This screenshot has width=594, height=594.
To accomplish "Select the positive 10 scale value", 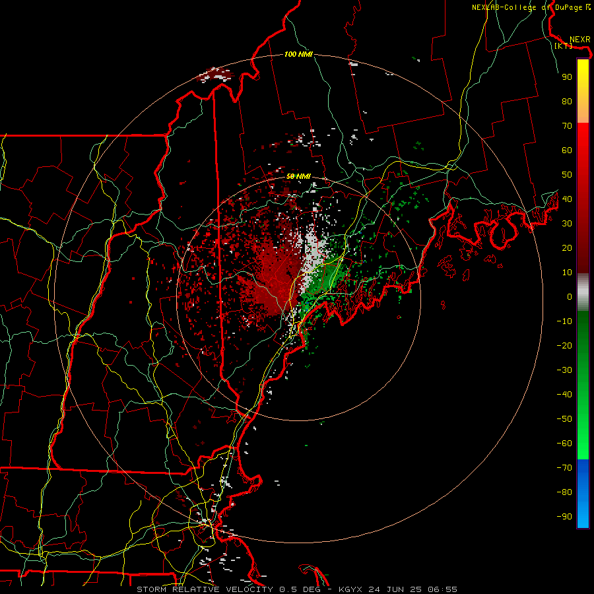I will coord(567,273).
